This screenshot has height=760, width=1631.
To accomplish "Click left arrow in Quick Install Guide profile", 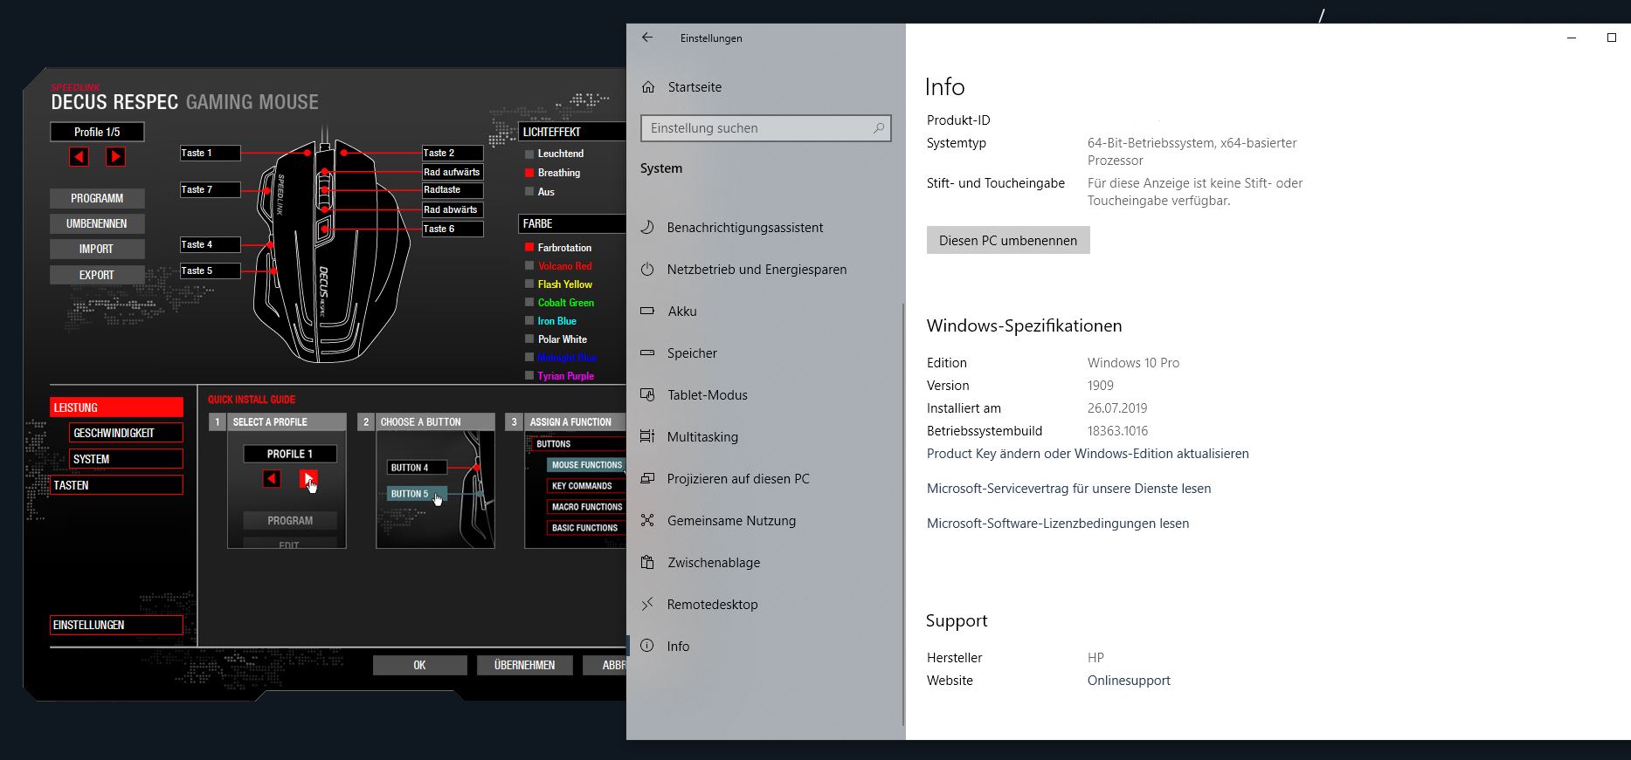I will pyautogui.click(x=272, y=478).
